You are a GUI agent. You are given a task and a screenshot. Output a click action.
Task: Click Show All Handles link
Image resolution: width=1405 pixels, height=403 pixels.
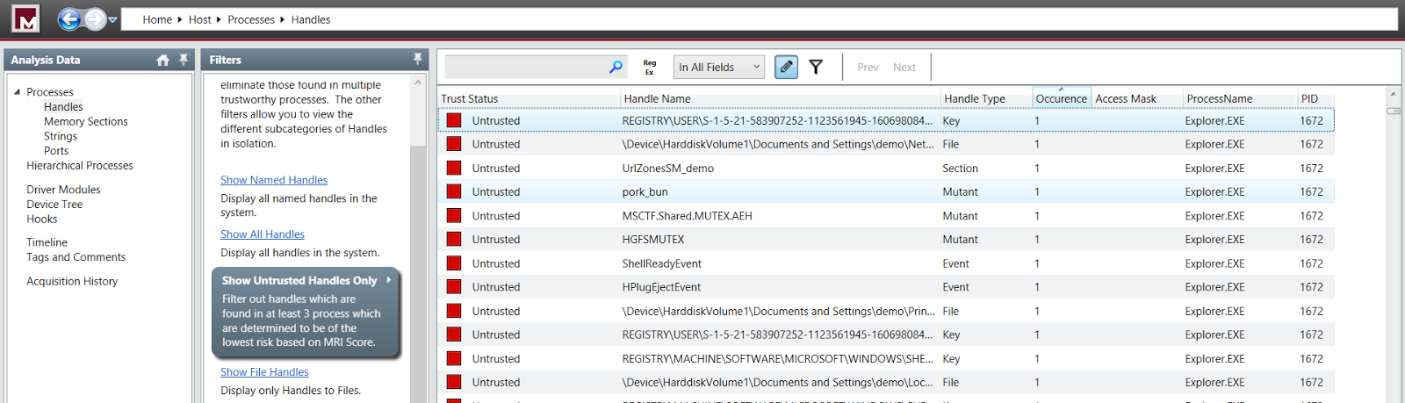[263, 234]
